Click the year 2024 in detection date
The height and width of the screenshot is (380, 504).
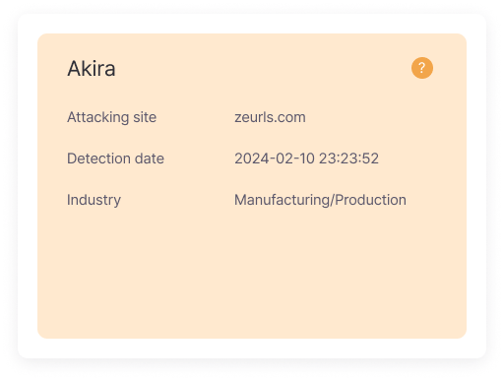(252, 158)
